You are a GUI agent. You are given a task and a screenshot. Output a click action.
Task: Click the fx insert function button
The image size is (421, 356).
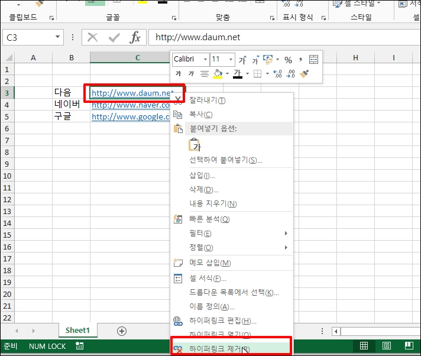[135, 37]
